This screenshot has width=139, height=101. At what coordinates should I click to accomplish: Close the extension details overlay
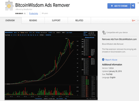coord(138,3)
